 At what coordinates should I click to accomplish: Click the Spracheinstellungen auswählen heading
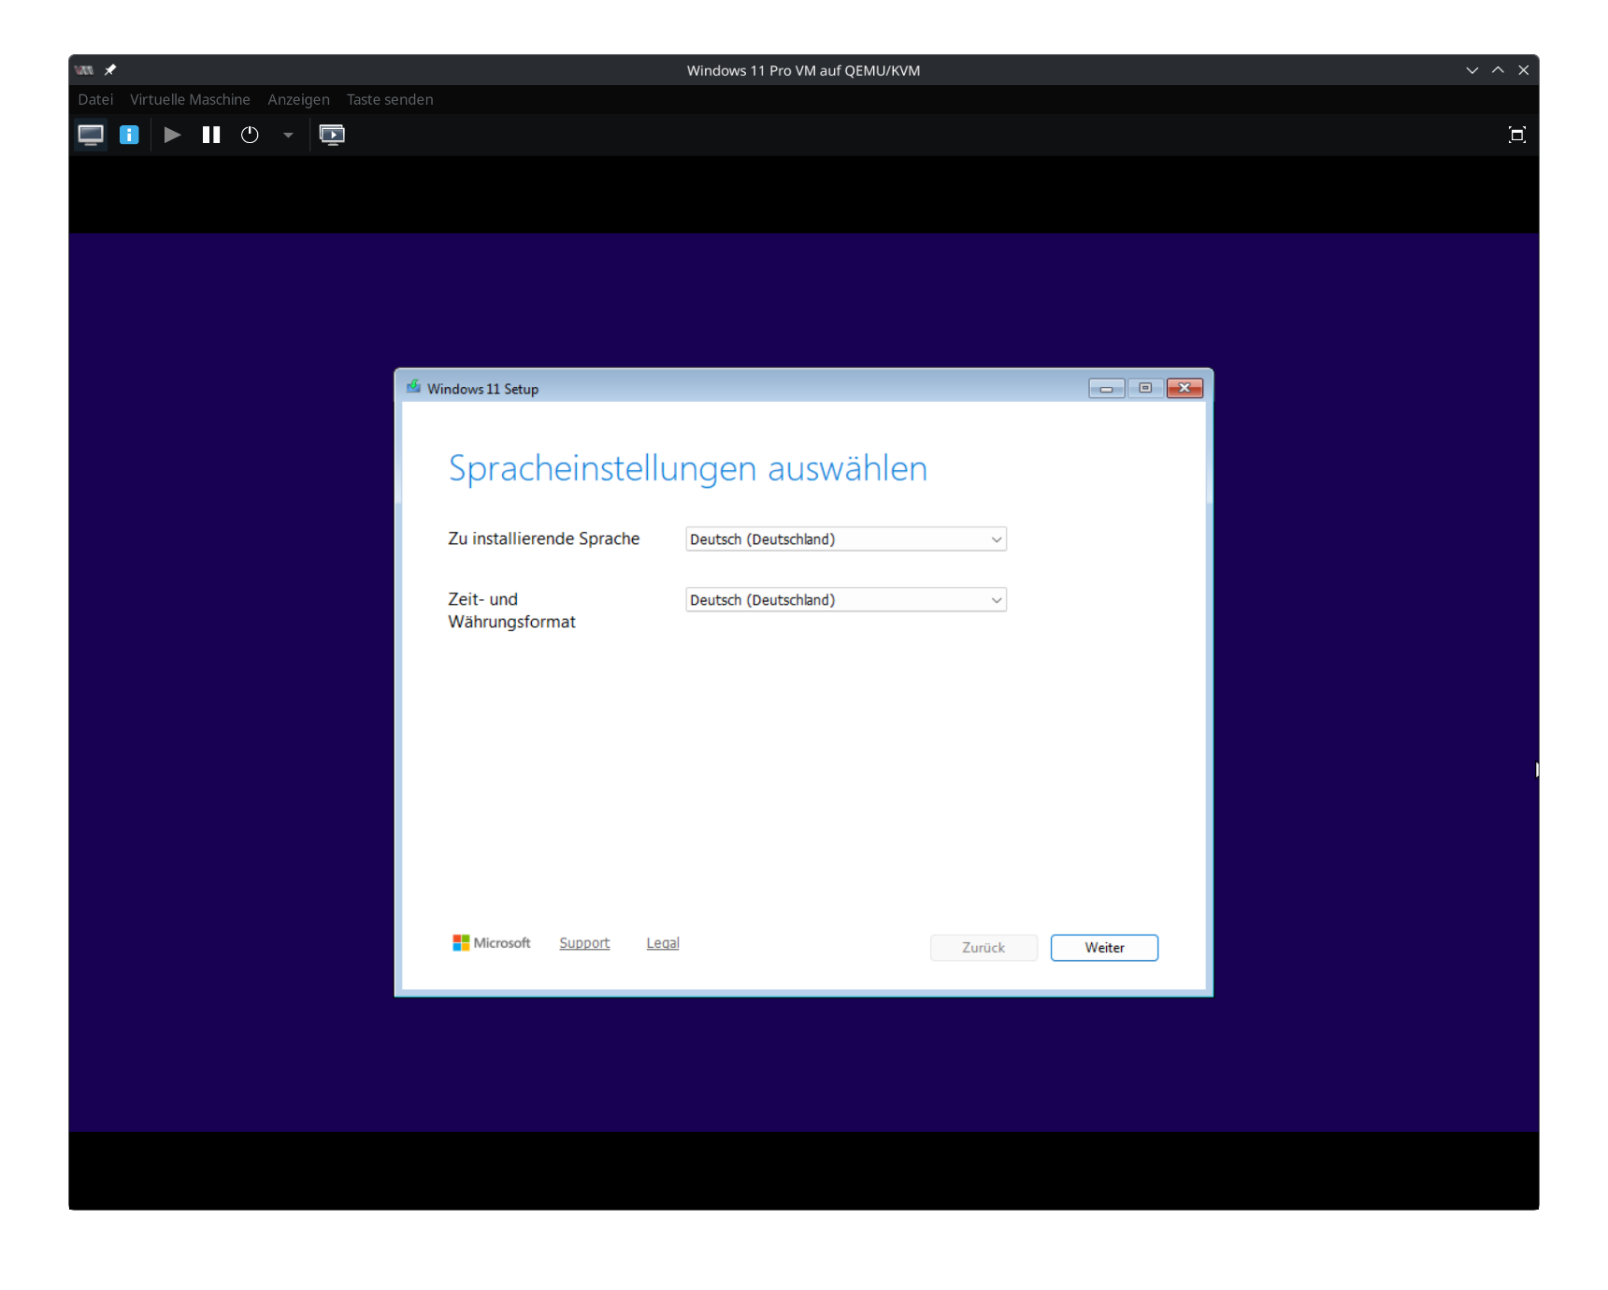(x=688, y=468)
